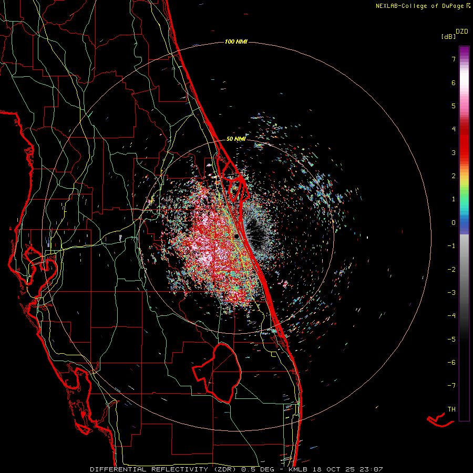This screenshot has height=473, width=473.
Task: Click the KMLB station identifier in the caption
Action: [298, 469]
